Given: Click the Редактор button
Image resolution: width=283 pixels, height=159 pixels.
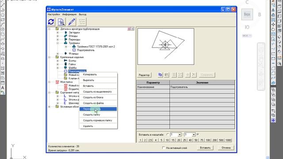Looking at the screenshot, I should pos(144,75).
